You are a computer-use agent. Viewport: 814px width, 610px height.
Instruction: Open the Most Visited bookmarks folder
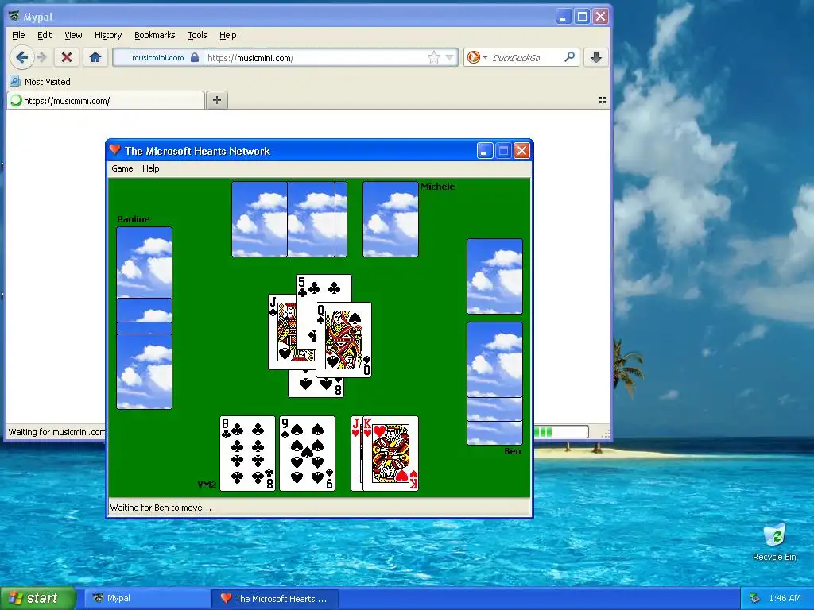[x=40, y=82]
